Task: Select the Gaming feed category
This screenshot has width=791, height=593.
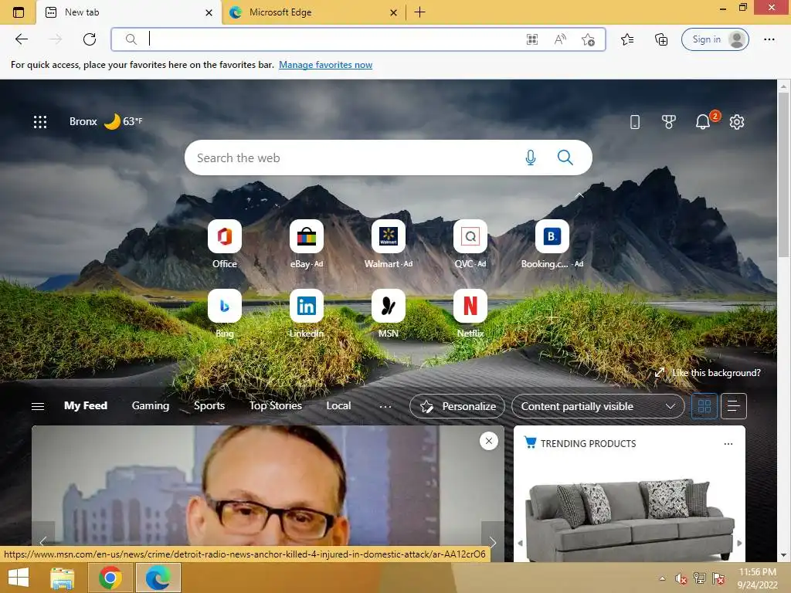Action: tap(151, 405)
